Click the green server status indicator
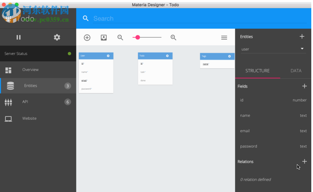 tap(70, 53)
